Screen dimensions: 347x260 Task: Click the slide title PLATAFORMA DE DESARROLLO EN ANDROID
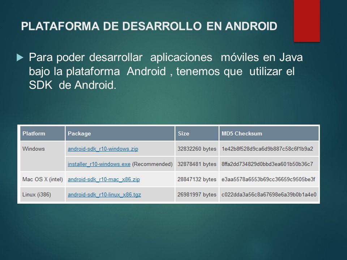click(x=149, y=26)
